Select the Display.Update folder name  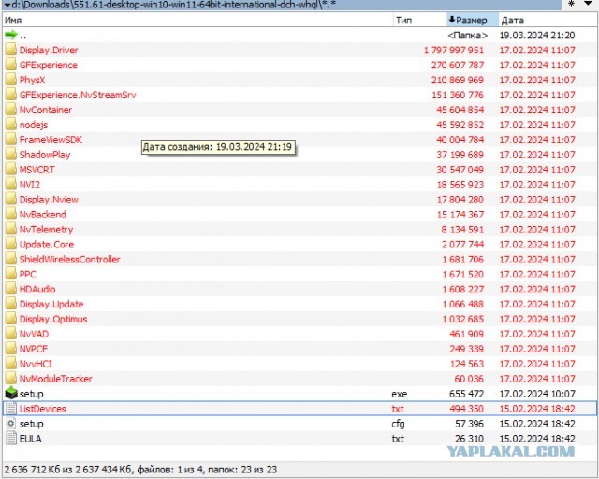(x=51, y=304)
